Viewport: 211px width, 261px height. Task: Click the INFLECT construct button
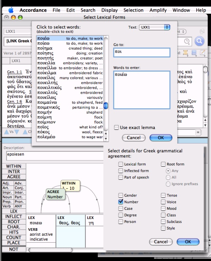[14, 217]
